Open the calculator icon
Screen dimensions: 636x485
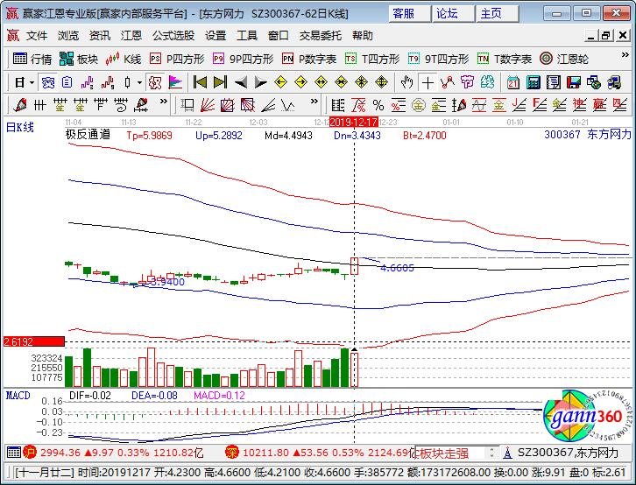pos(534,82)
